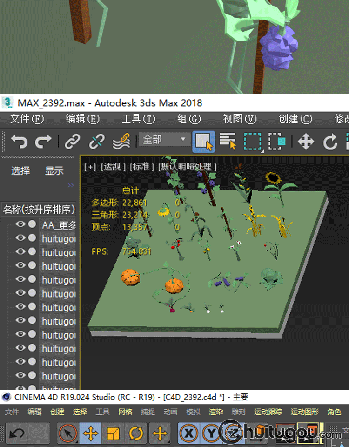Click the 总计 statistics column header

coord(130,190)
